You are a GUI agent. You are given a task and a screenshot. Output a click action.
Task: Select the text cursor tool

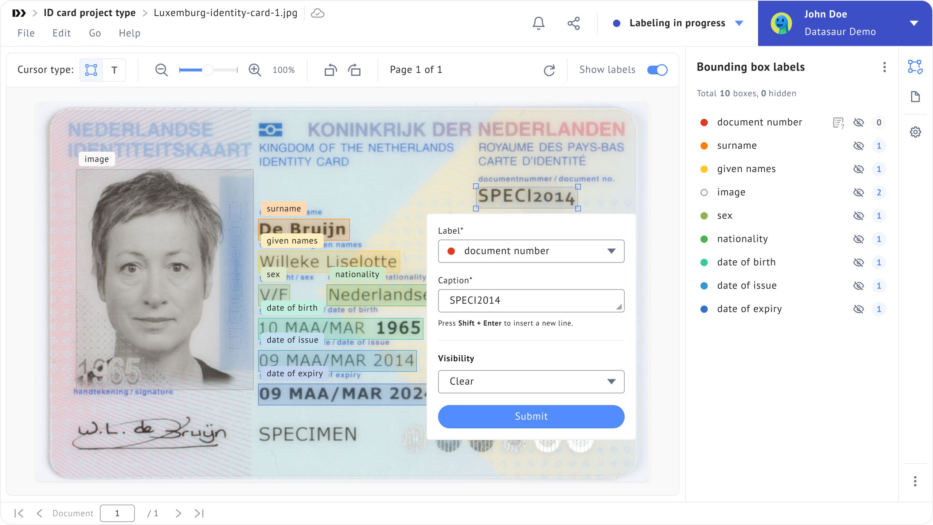point(114,70)
